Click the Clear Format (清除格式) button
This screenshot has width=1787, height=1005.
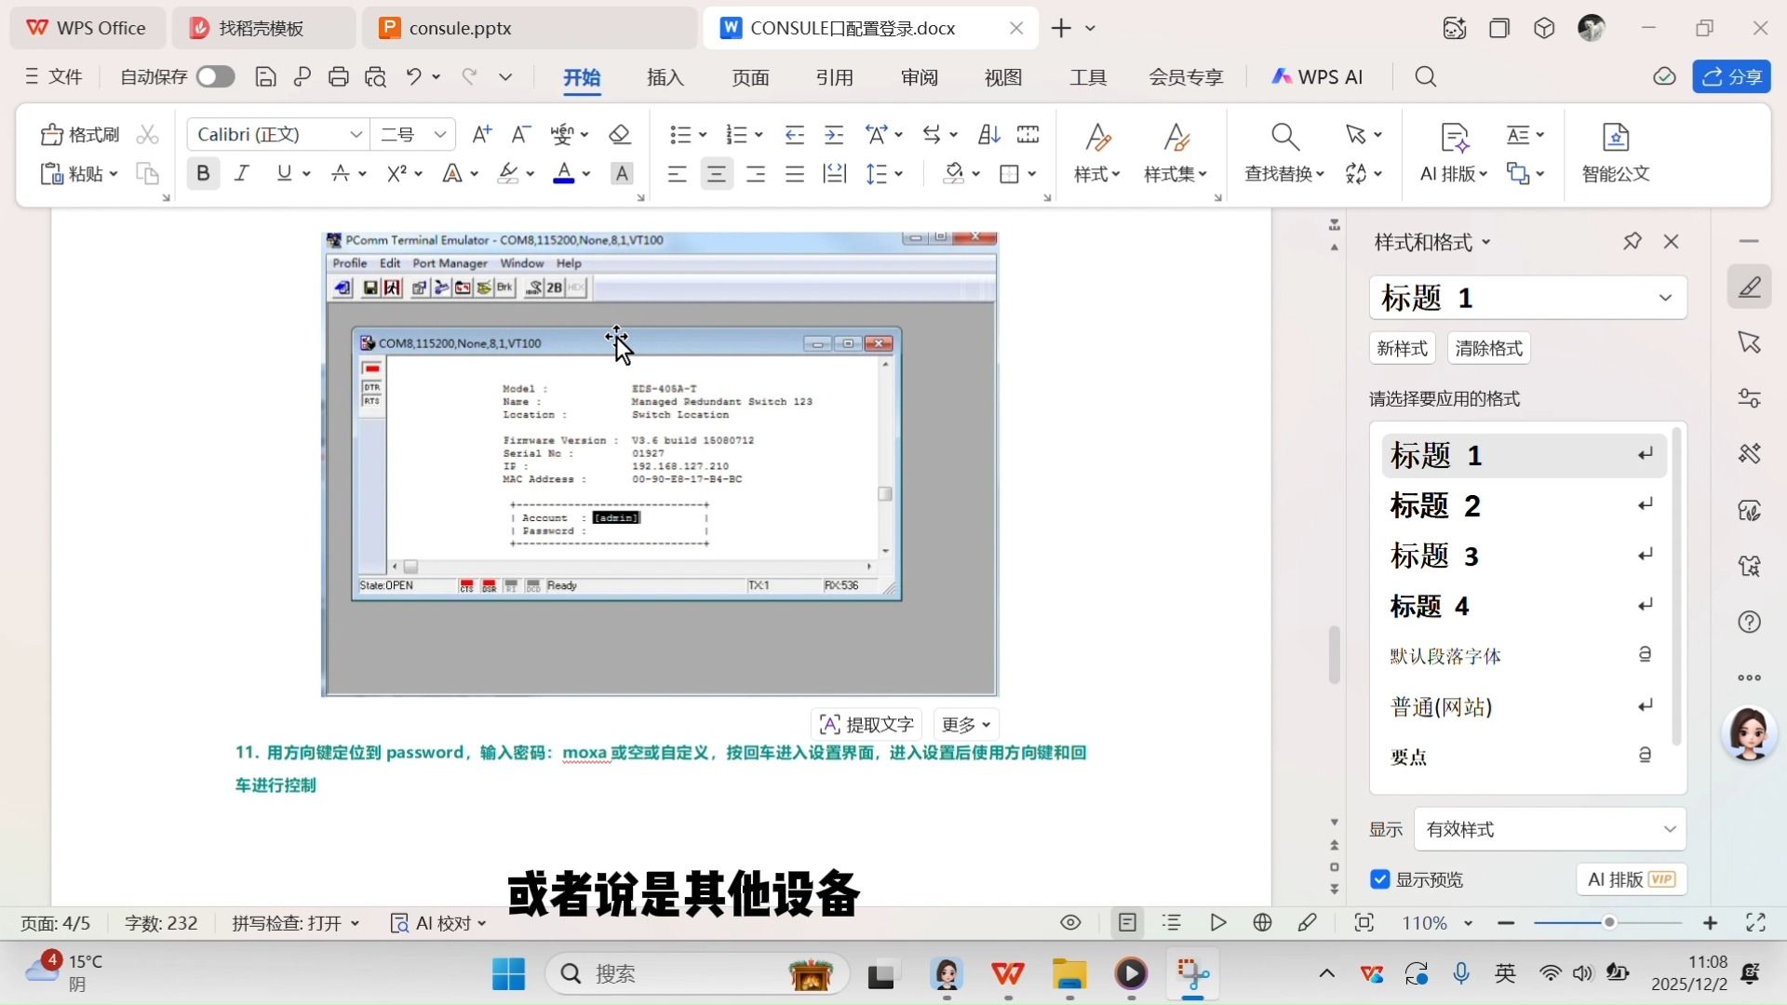[x=1488, y=348]
